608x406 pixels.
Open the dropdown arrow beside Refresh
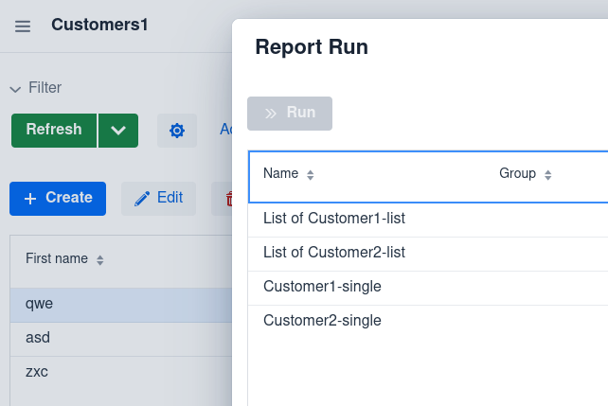[118, 131]
